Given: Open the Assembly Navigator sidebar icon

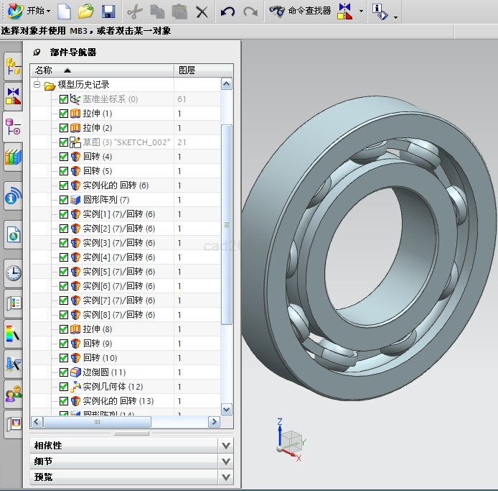Looking at the screenshot, I should click(13, 67).
